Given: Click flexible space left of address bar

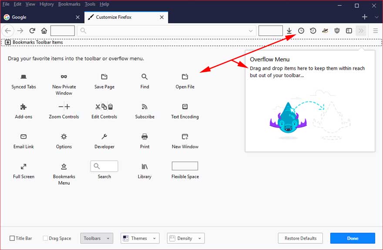Looking at the screenshot, I should tap(63, 31).
